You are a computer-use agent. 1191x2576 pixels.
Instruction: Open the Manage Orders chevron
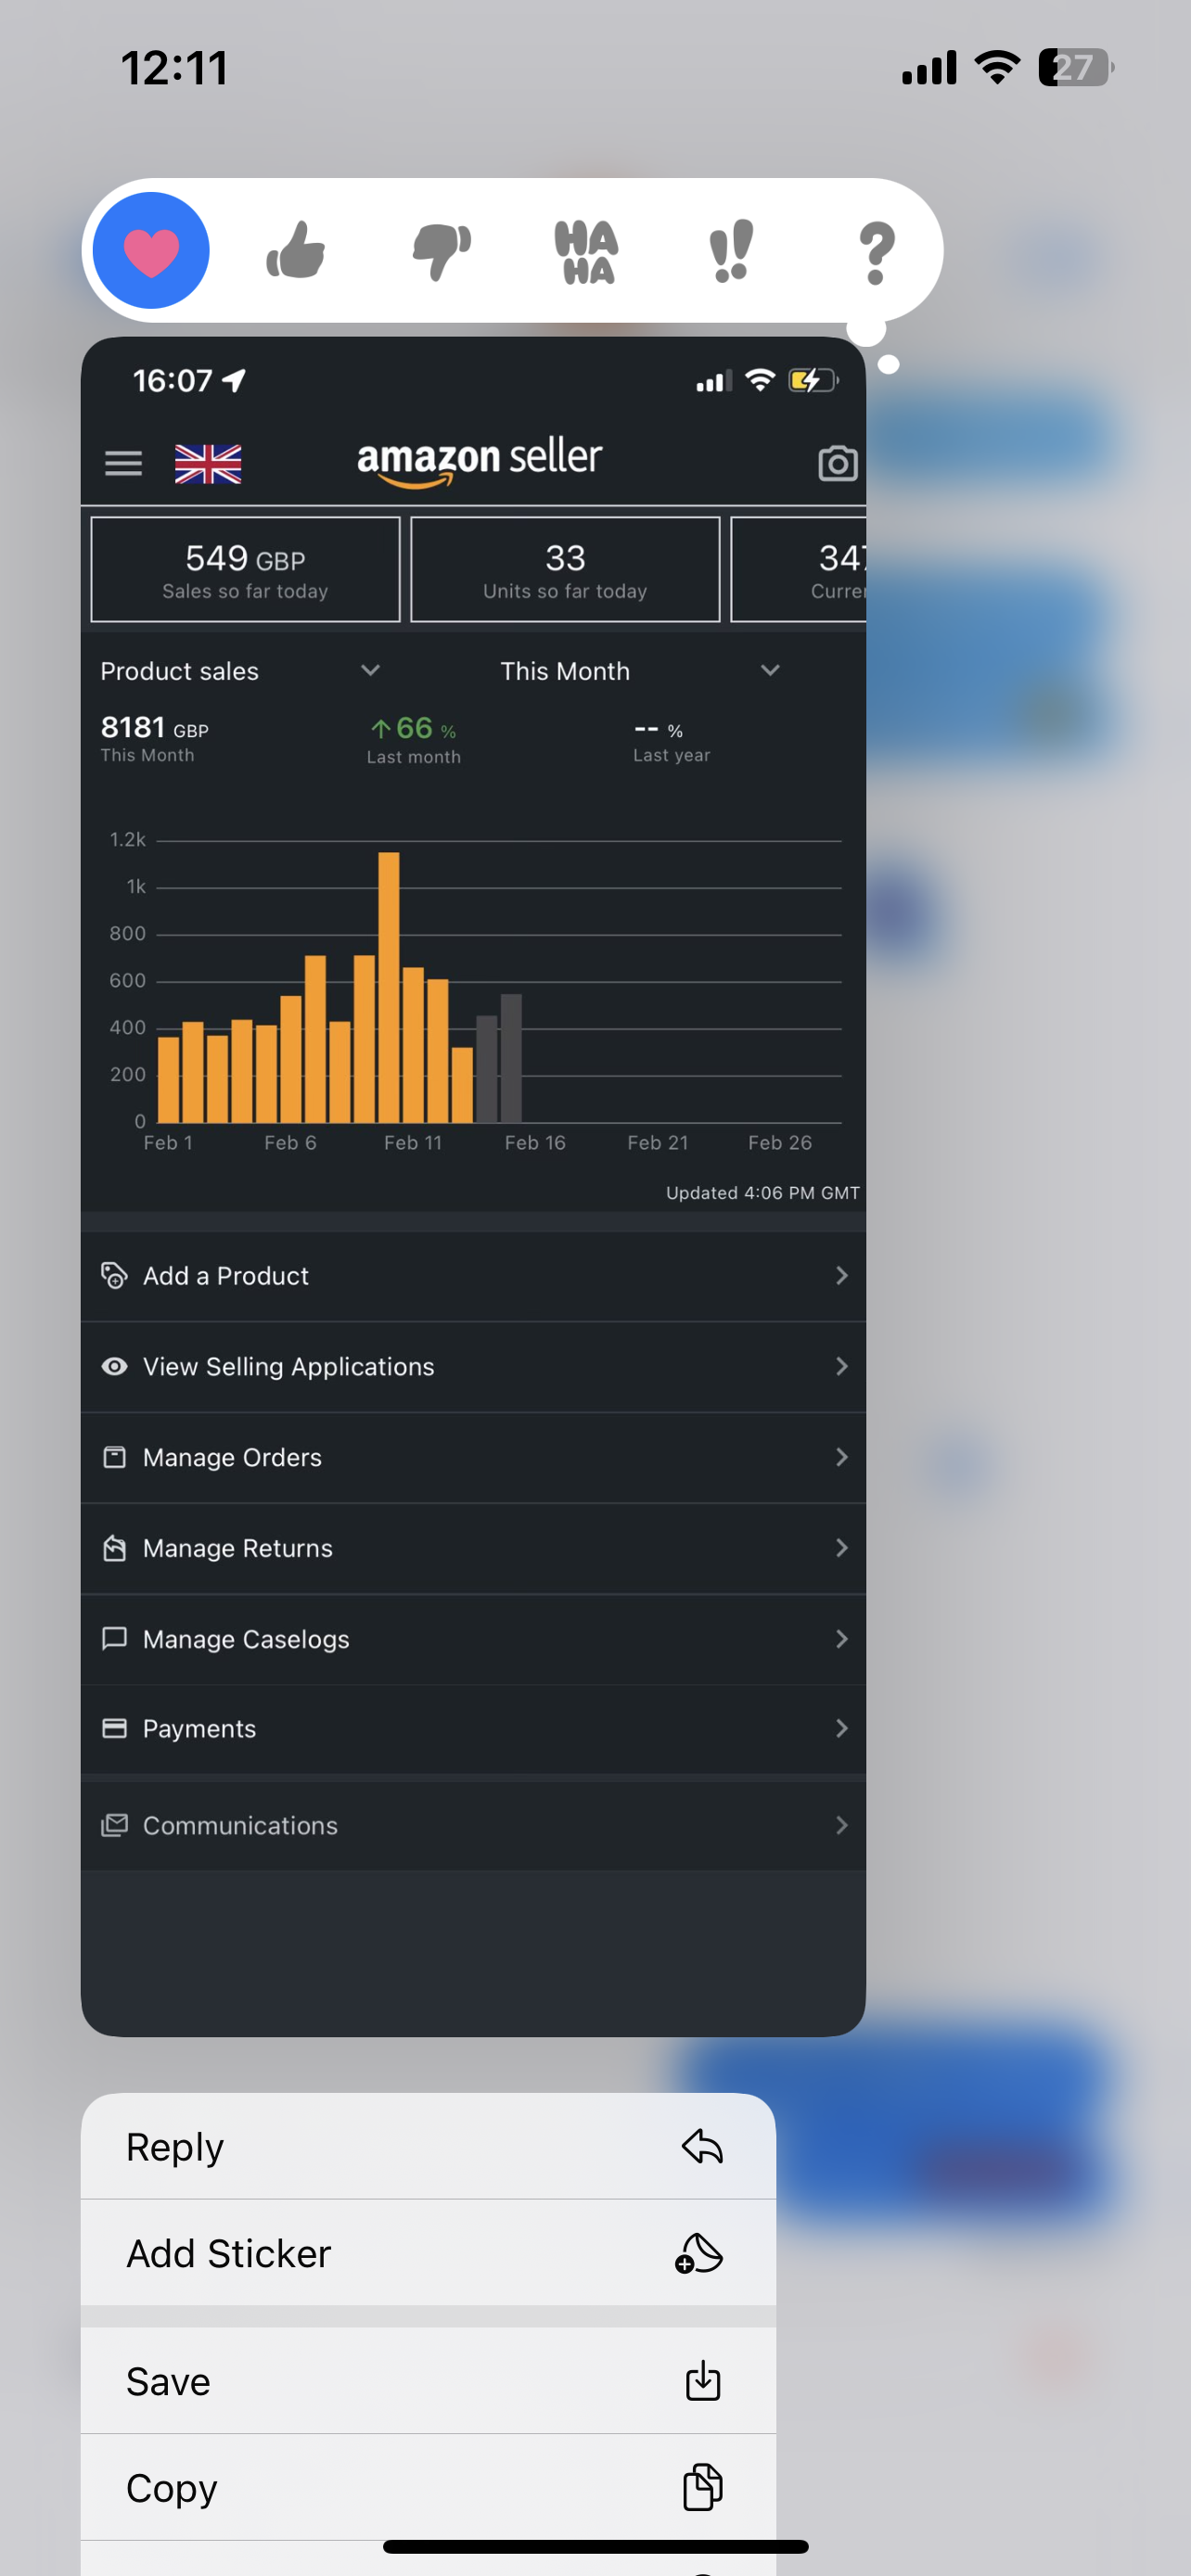point(841,1457)
